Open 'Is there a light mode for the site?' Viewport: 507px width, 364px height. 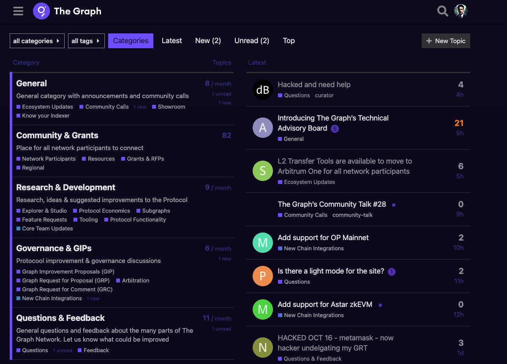coord(331,271)
